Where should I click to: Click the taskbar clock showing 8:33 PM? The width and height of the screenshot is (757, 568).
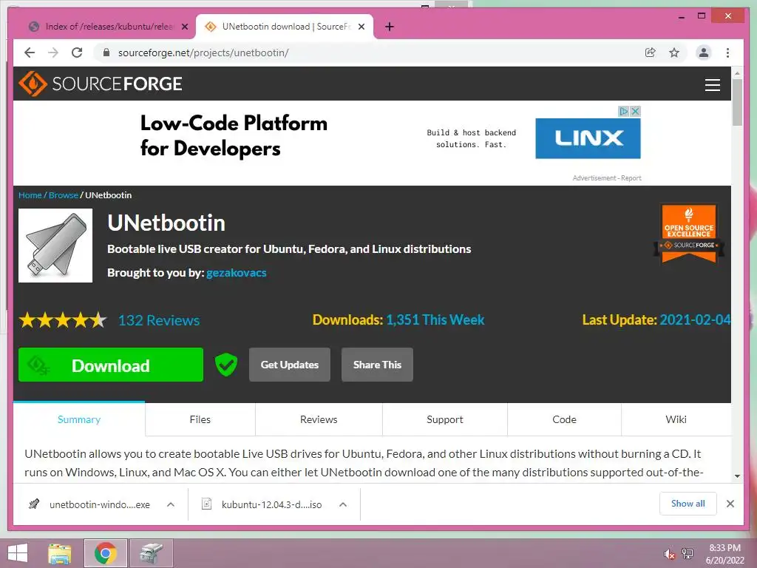click(724, 553)
